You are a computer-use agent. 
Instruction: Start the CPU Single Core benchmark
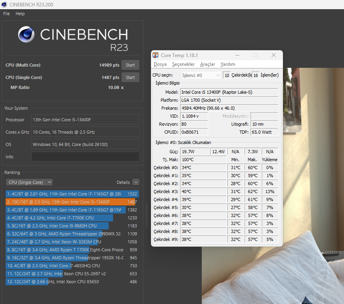click(130, 77)
